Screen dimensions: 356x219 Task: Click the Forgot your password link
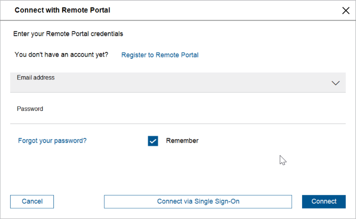click(52, 141)
